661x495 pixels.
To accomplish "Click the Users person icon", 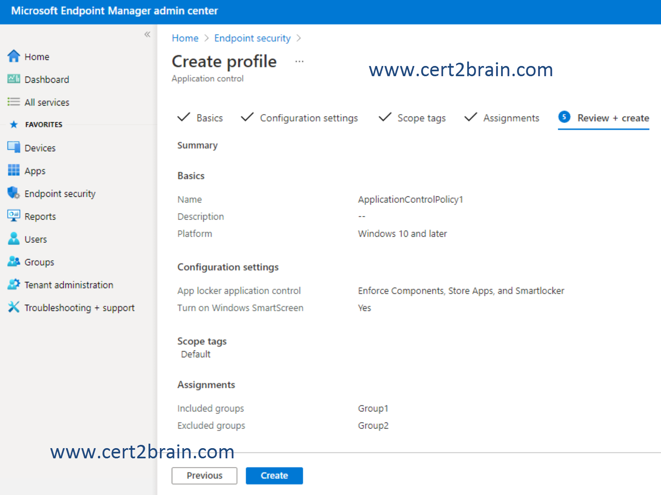I will pos(14,239).
